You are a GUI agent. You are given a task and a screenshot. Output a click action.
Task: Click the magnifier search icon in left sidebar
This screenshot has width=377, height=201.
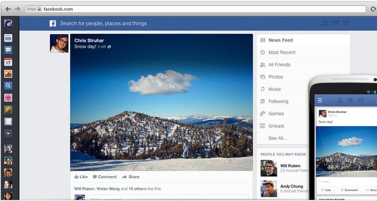point(8,86)
